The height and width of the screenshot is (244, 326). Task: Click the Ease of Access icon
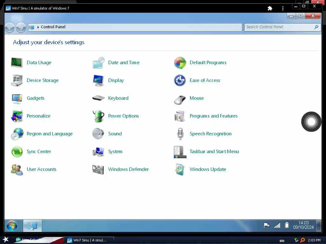[x=180, y=80]
